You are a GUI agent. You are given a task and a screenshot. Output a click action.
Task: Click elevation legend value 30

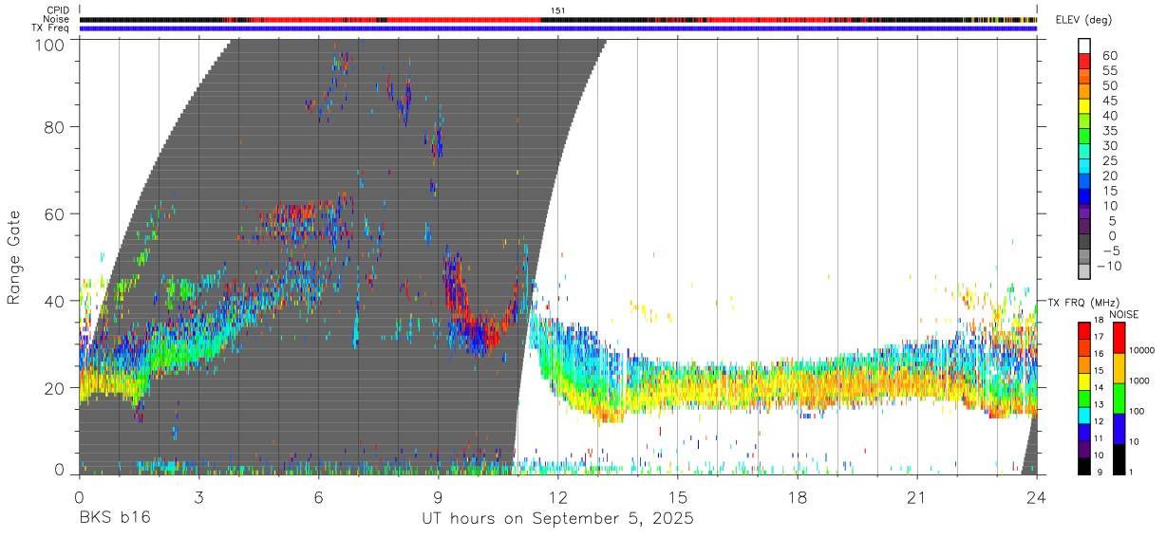click(1108, 145)
